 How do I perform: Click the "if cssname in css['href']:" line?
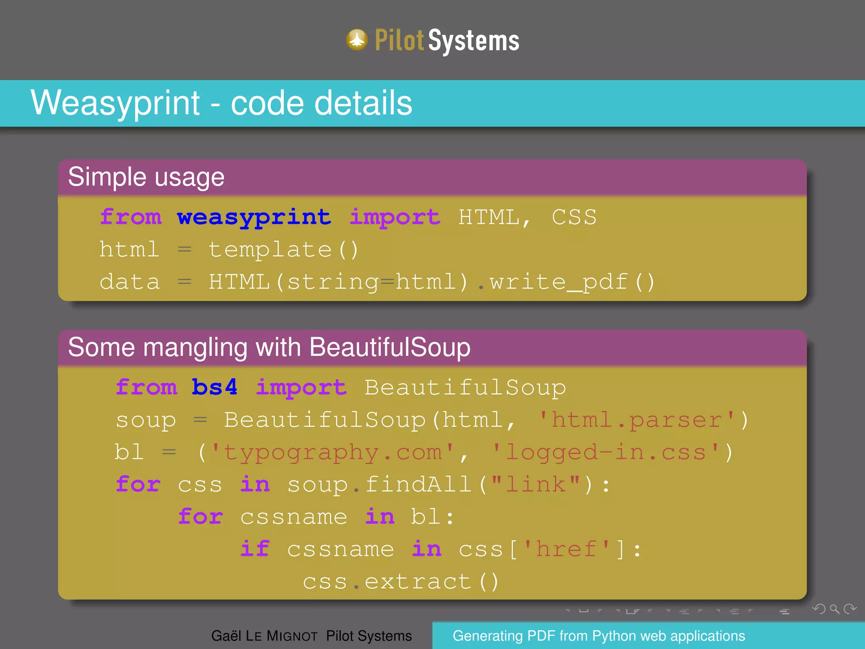point(441,549)
